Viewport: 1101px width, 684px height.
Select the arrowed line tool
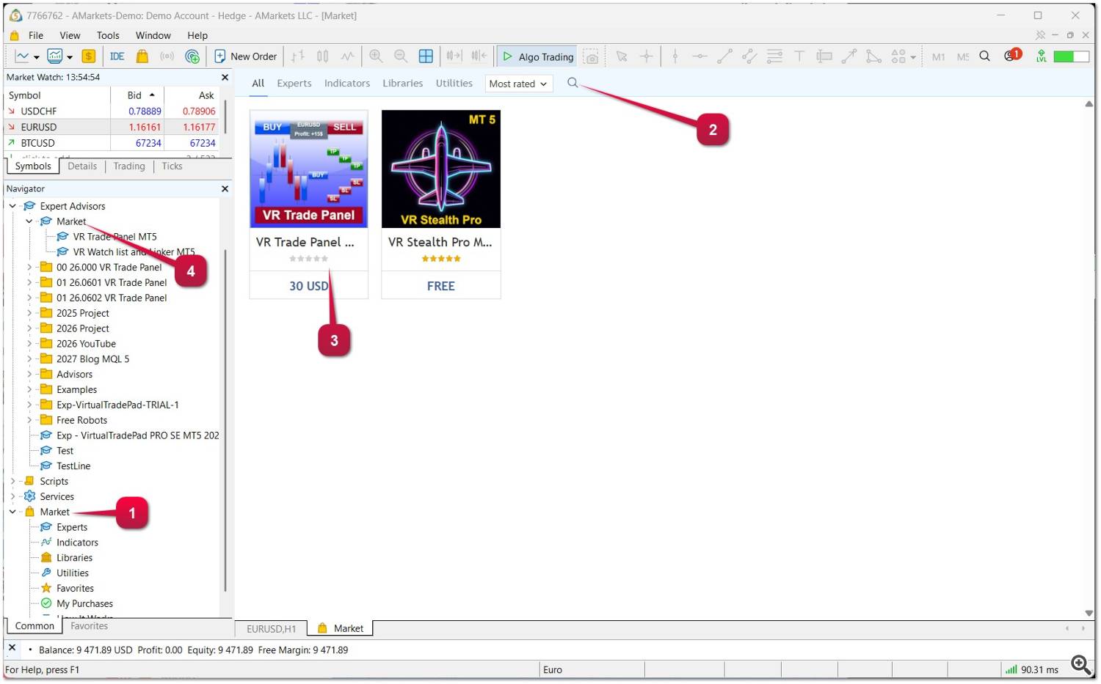point(849,56)
